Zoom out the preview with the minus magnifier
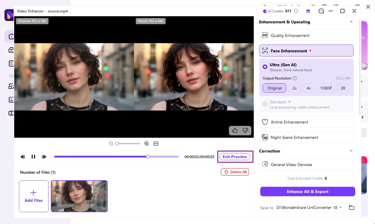The image size is (375, 224). [111, 144]
